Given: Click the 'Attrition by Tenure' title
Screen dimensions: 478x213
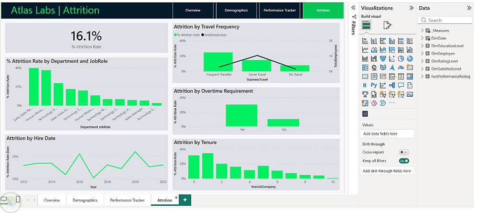Looking at the screenshot, I should [195, 142].
